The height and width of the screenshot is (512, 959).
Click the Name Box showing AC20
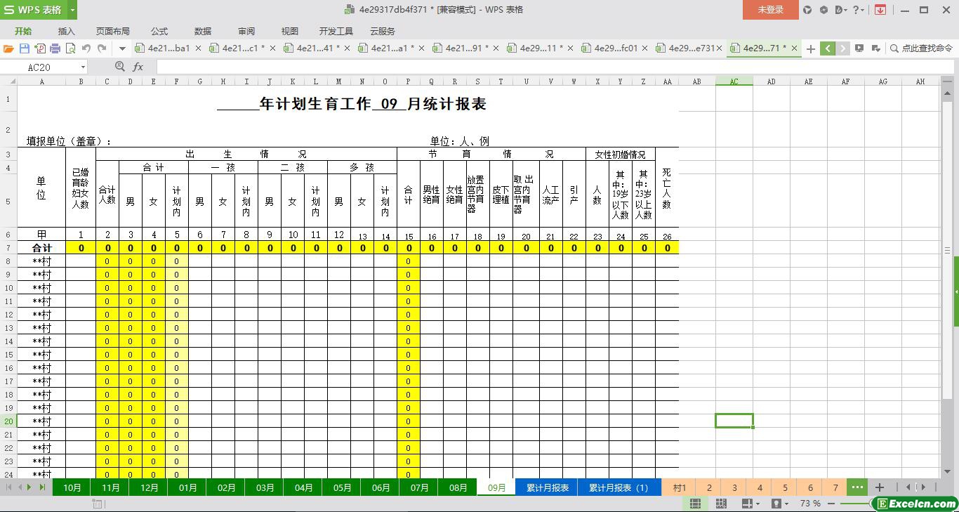pos(41,67)
